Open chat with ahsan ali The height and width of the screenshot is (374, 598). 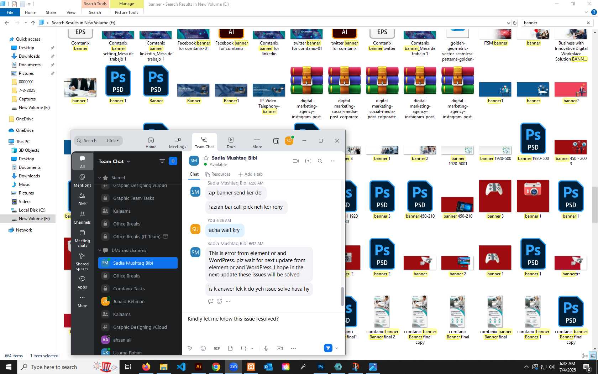[138, 340]
